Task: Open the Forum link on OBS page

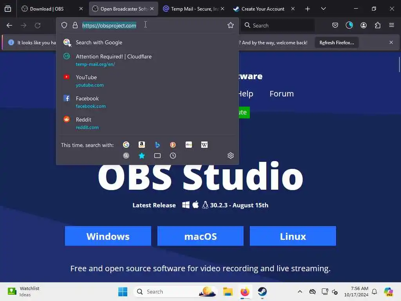Action: [x=282, y=94]
